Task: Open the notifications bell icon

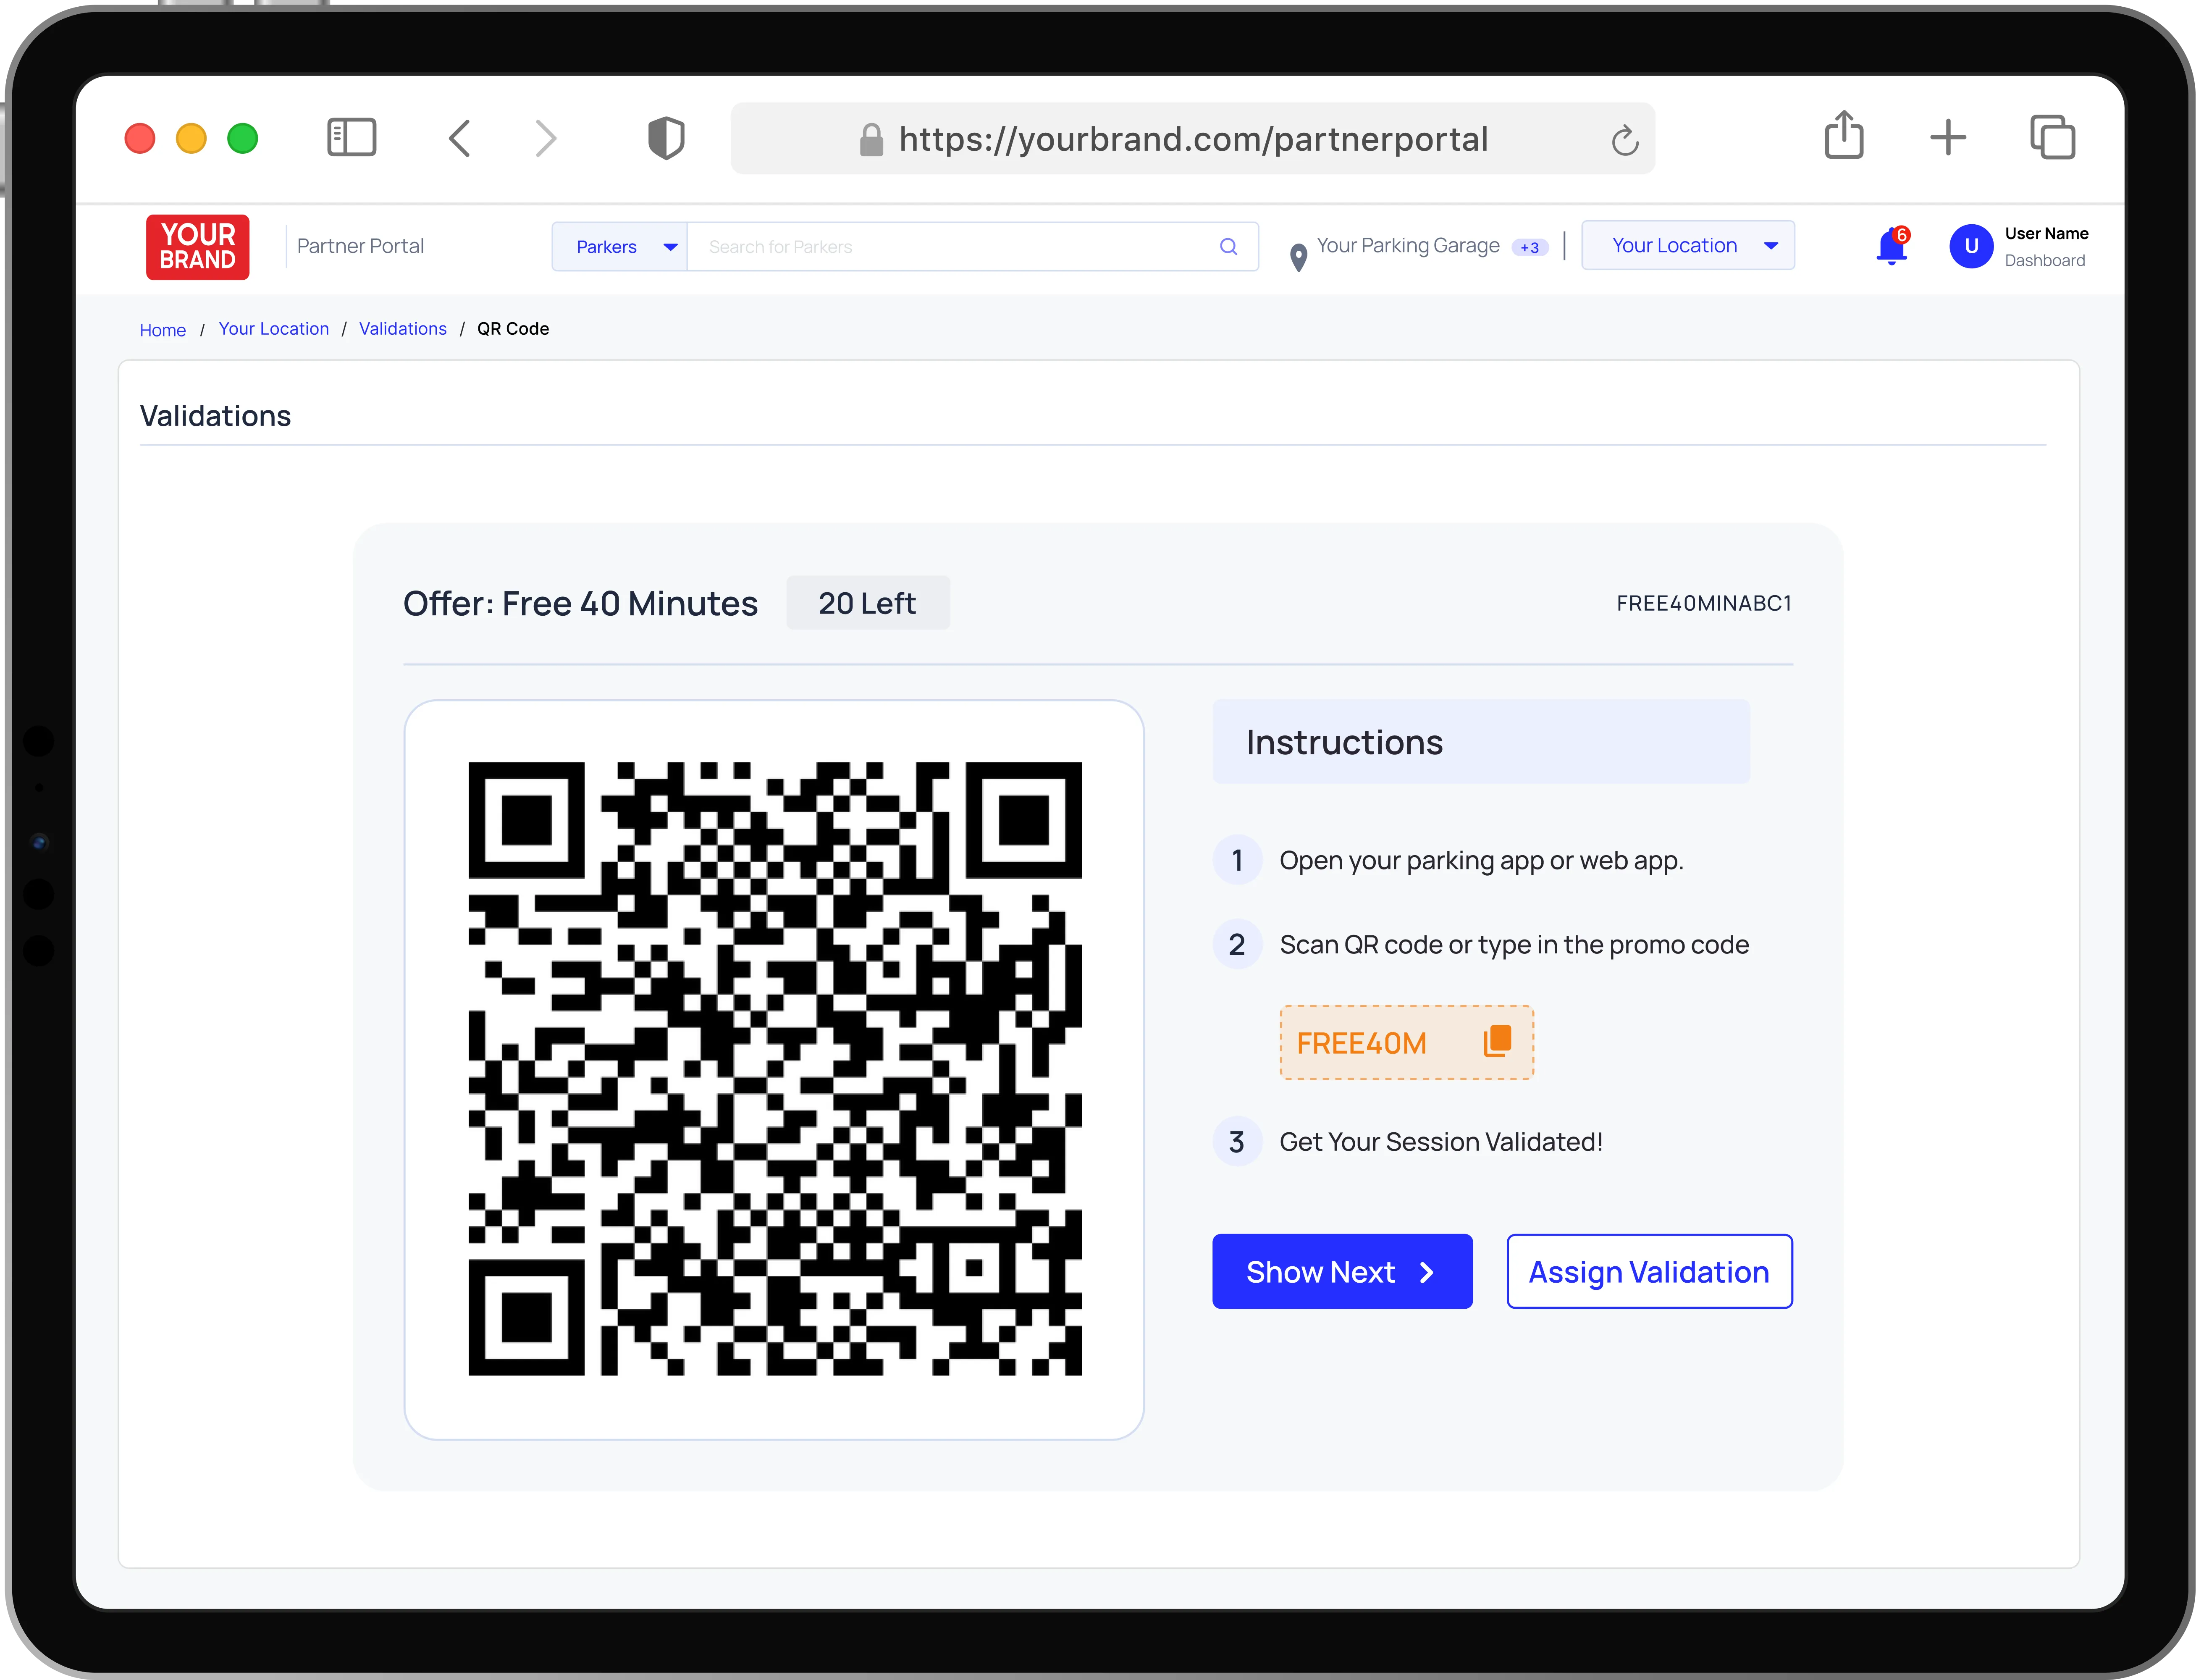Action: click(1891, 246)
